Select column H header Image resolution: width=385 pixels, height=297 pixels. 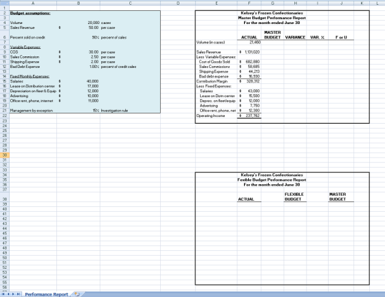(295, 3)
